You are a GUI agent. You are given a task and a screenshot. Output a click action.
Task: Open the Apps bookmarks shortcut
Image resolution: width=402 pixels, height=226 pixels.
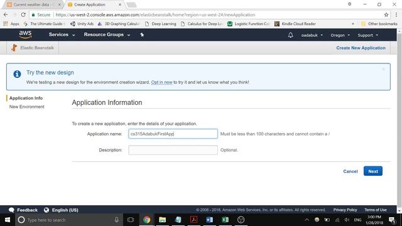click(x=11, y=24)
